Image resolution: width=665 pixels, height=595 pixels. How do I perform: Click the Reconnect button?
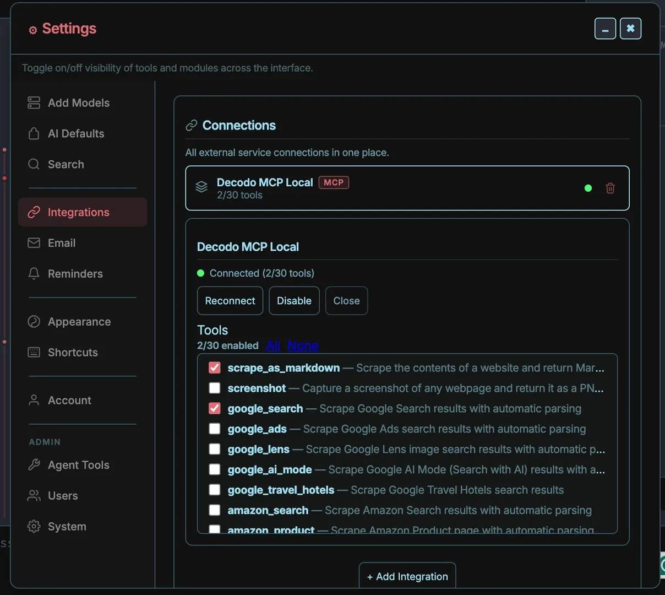point(230,301)
